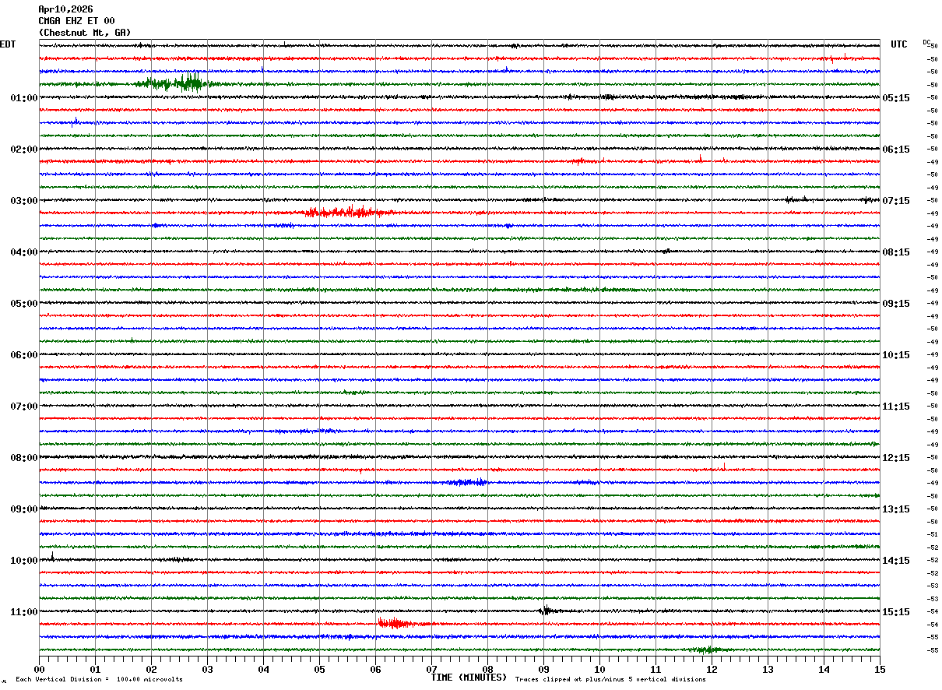This screenshot has height=690, width=942.
Task: Click the red burst after minute 6 at 11:00
Action: (x=397, y=622)
